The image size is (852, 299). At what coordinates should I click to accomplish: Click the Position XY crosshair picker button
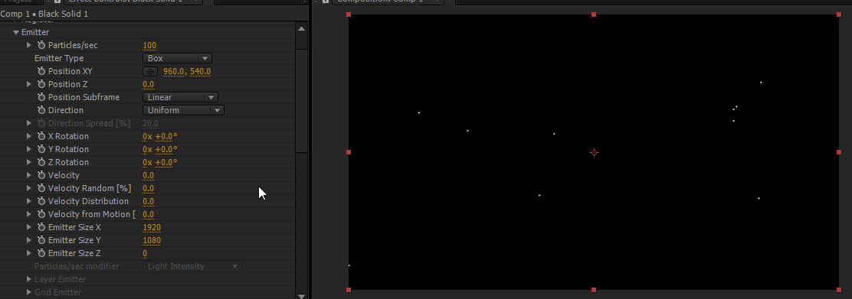coord(150,71)
